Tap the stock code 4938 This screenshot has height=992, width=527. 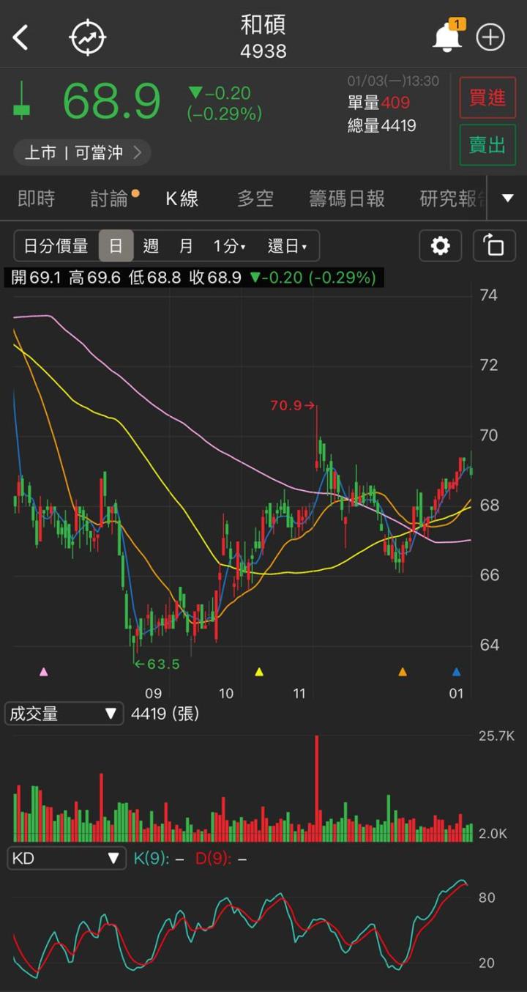263,52
